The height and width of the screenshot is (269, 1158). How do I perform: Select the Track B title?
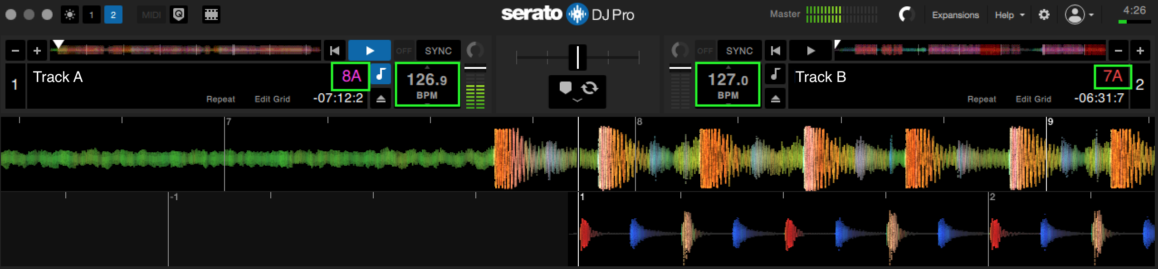(821, 77)
